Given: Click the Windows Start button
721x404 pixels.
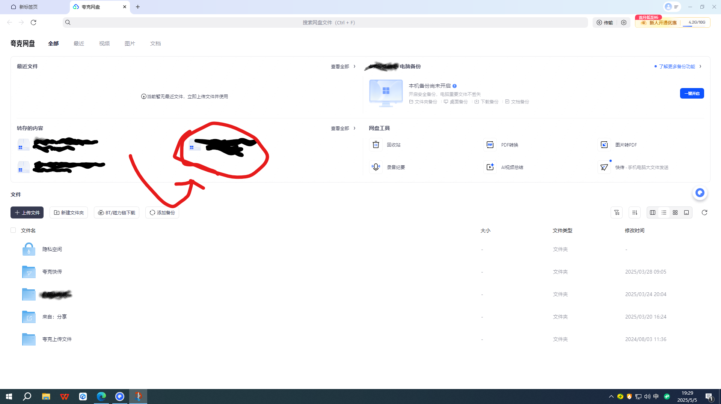Looking at the screenshot, I should click(x=9, y=397).
